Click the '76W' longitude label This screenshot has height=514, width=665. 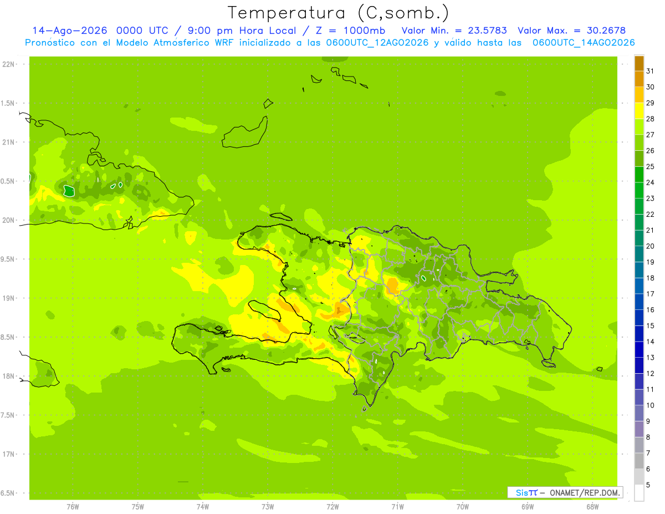click(73, 507)
